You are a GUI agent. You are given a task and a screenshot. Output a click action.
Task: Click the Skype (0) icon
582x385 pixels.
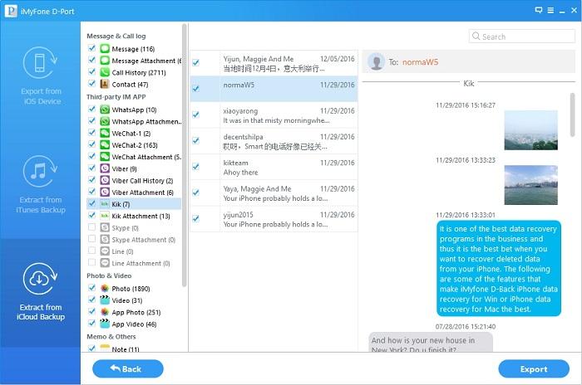click(x=105, y=227)
